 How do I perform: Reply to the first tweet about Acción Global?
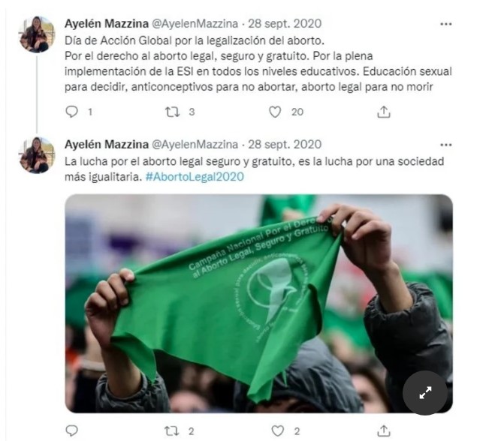(71, 112)
